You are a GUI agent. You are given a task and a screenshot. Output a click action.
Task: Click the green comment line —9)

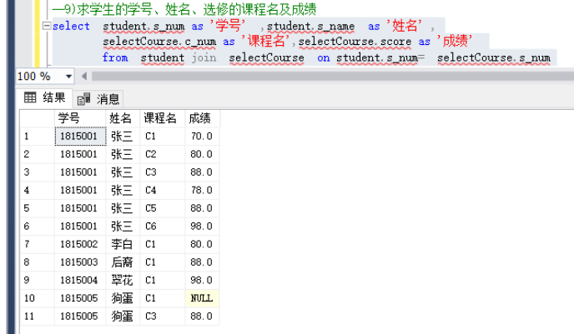[184, 9]
